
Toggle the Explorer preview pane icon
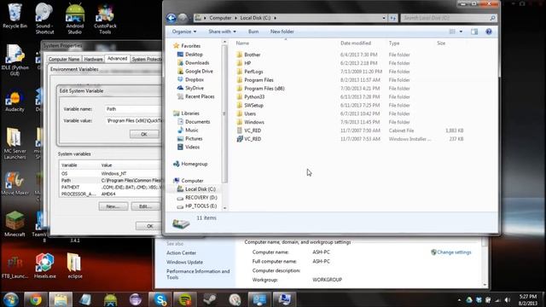(474, 32)
